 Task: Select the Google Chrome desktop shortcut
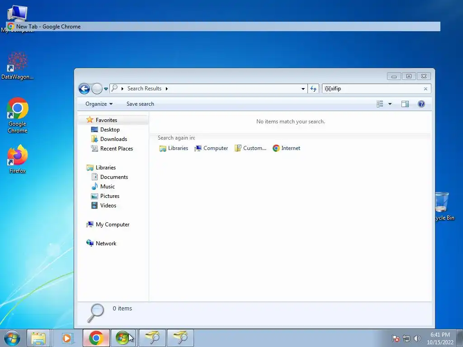(18, 115)
